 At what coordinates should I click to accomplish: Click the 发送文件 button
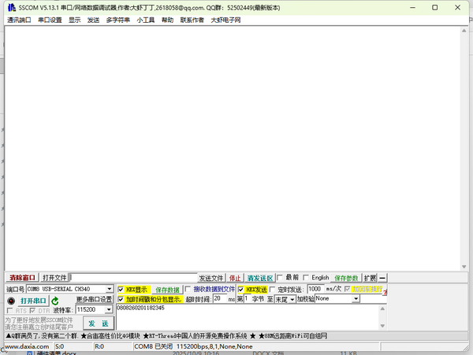click(x=210, y=278)
